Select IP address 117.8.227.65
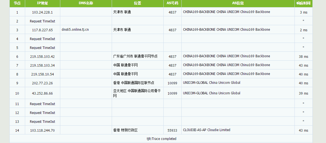This screenshot has height=143, width=326. coord(42,30)
